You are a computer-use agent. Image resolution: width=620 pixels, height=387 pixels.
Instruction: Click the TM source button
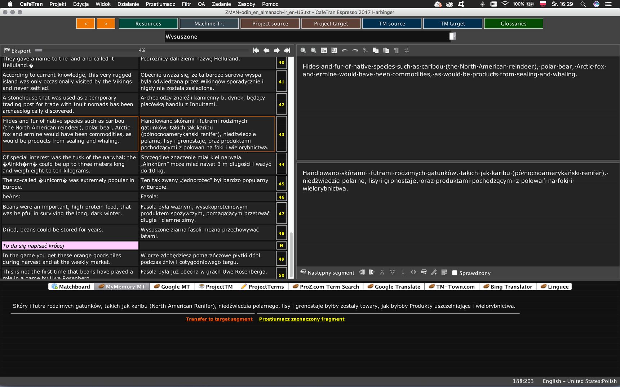tap(392, 23)
